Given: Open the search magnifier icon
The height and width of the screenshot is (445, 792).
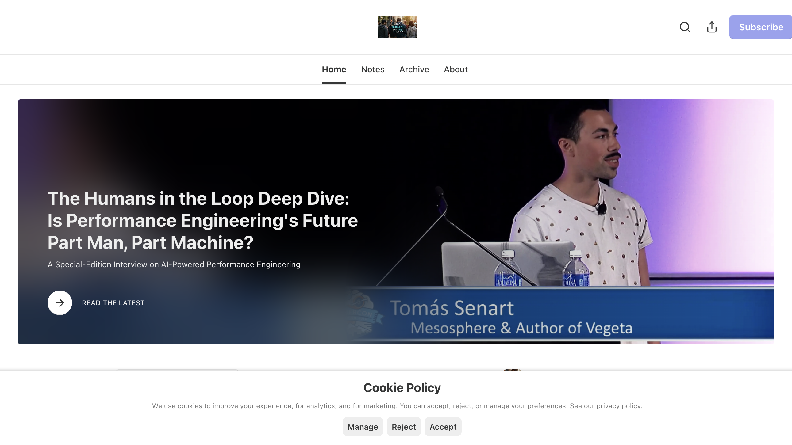Looking at the screenshot, I should (x=685, y=27).
